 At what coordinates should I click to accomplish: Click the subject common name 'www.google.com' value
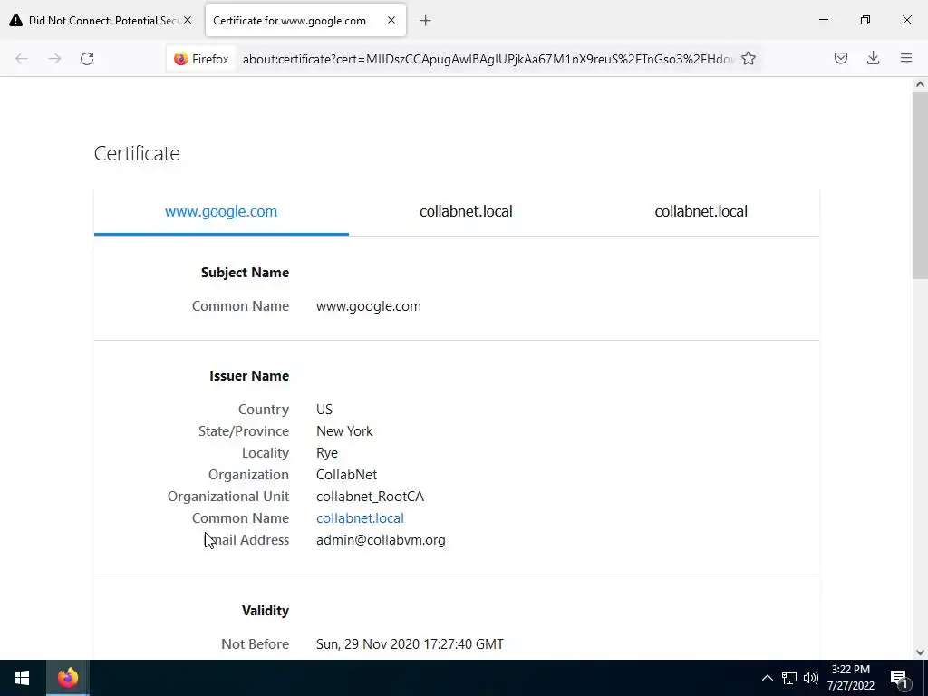(369, 306)
